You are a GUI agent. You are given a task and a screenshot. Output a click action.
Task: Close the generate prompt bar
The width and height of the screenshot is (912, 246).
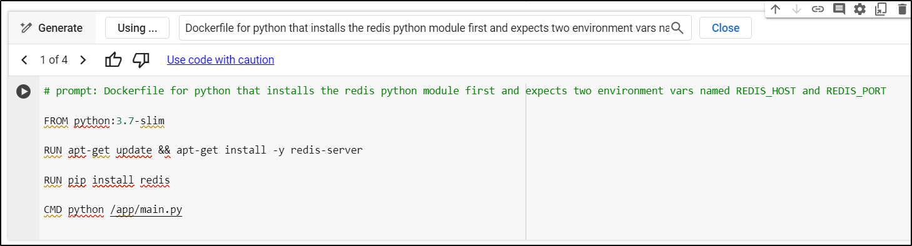pos(726,28)
